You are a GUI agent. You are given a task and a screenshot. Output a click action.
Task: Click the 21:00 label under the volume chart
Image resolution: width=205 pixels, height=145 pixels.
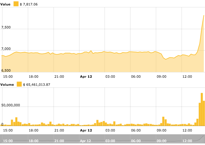click(x=59, y=130)
